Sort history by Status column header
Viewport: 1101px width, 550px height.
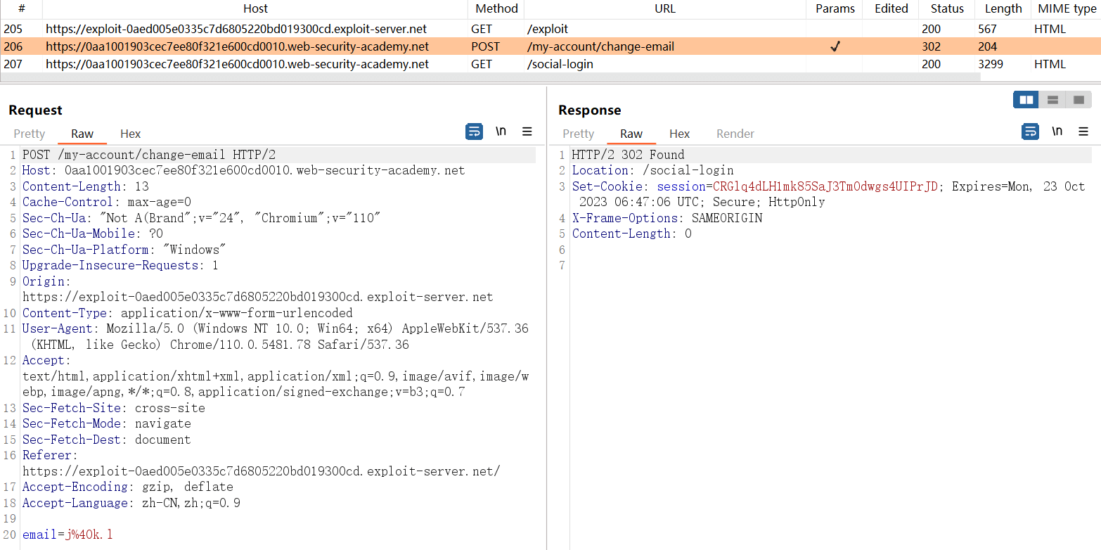pos(947,9)
